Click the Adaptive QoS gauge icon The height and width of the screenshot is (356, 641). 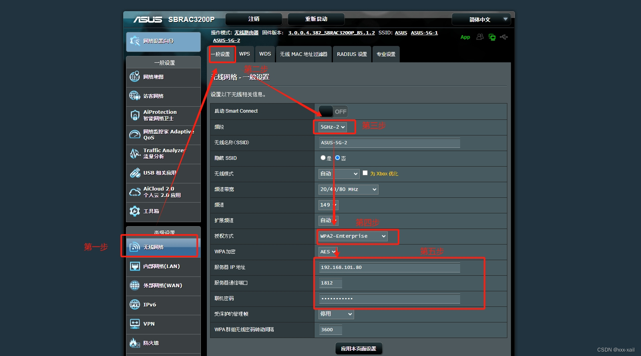(135, 134)
